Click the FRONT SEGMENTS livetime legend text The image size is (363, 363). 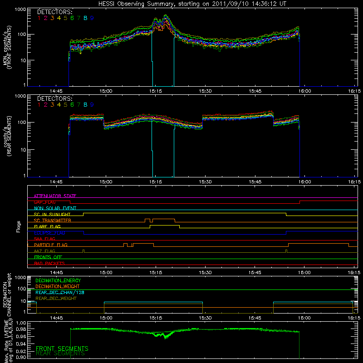(62, 348)
